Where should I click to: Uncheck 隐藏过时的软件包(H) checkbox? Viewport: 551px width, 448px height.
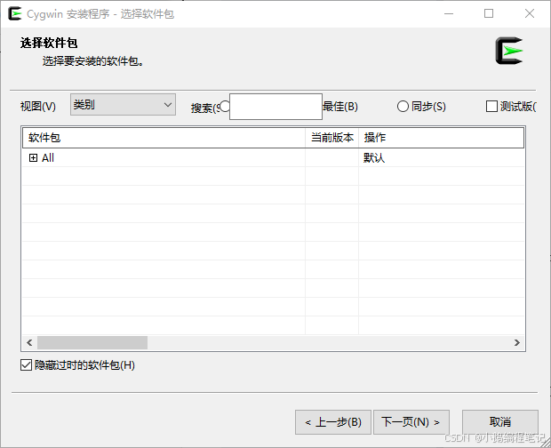pos(26,365)
